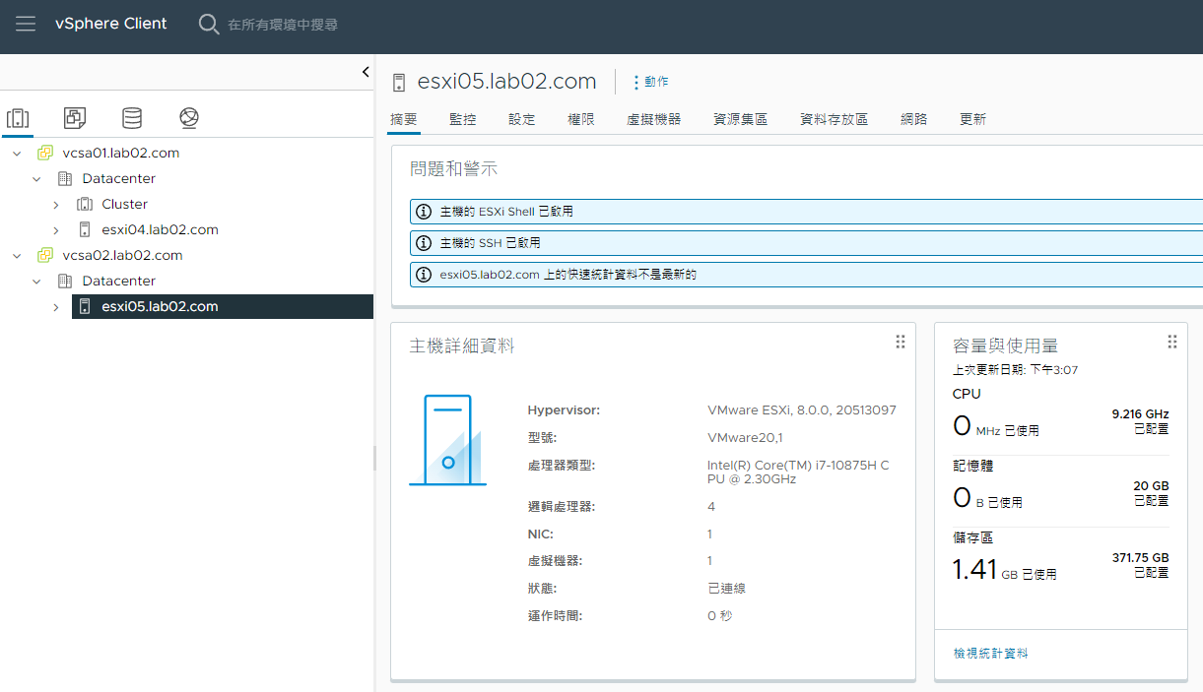Click the 主機的 ESXi Shell 已啟用 alert
1203x692 pixels.
[x=806, y=212]
